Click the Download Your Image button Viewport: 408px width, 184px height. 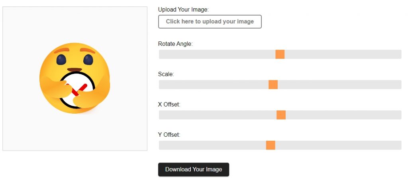[x=194, y=169]
